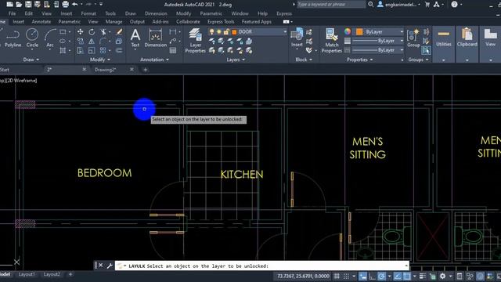Toggle DOOR layer on/off lightbulb
Viewport: 501px width, 282px height.
tap(211, 31)
